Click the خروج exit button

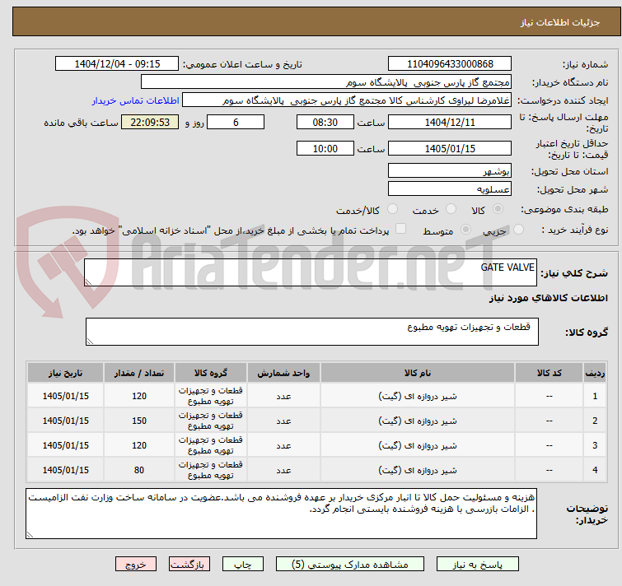coord(136,565)
